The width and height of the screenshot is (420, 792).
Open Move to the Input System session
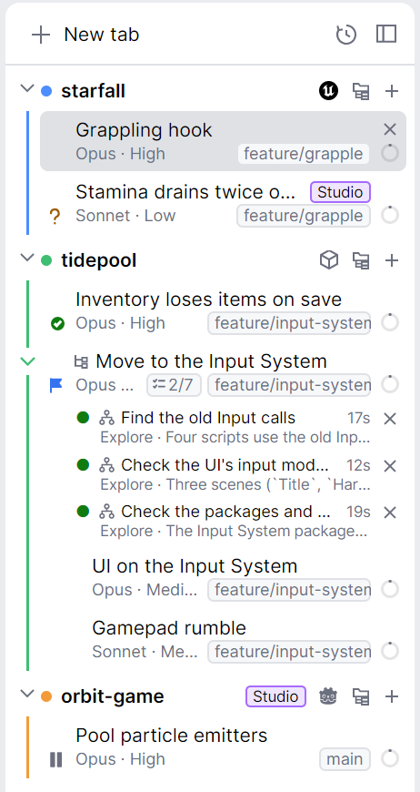pos(223,373)
